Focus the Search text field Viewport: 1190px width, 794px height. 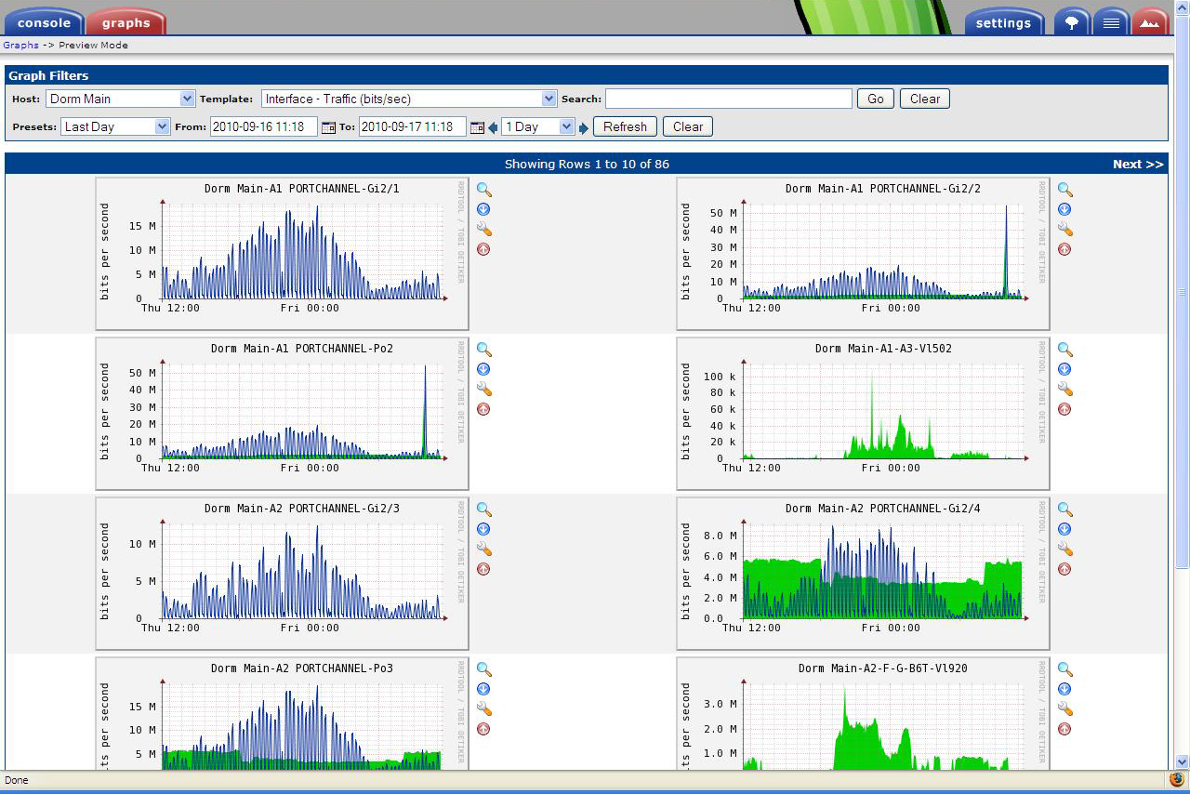pyautogui.click(x=729, y=99)
